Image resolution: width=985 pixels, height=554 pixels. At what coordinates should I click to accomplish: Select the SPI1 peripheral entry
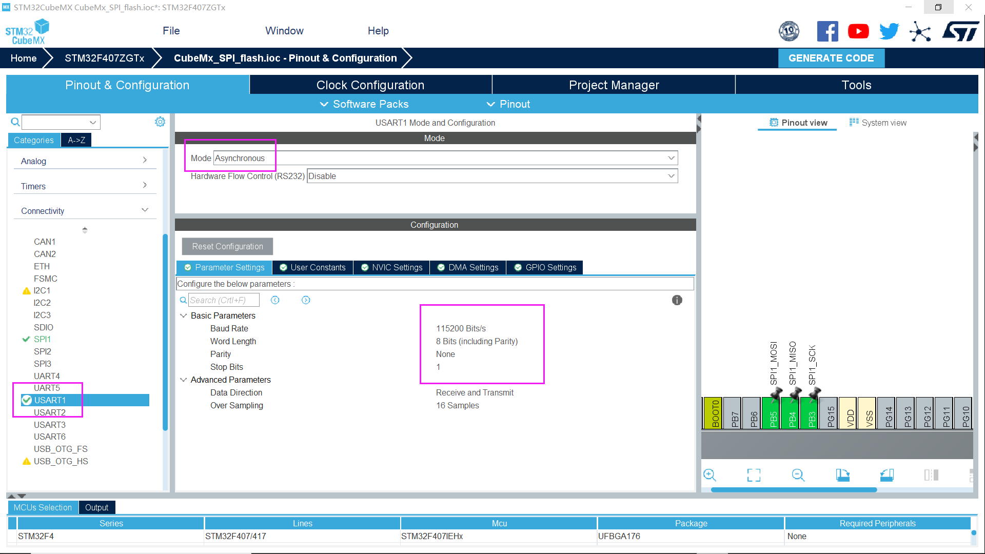point(42,339)
